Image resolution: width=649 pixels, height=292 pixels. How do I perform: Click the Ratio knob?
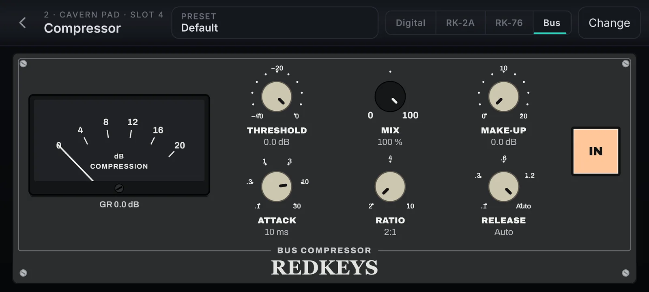point(390,187)
